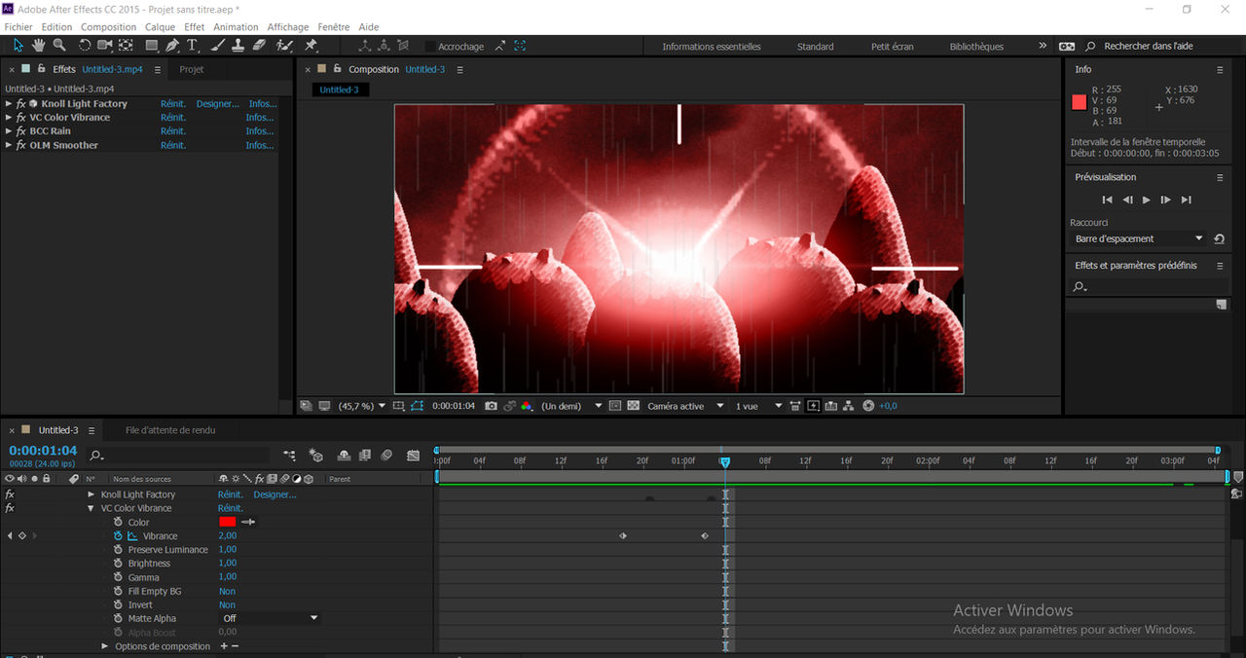Open the composition flowchart icon in viewer

[849, 406]
